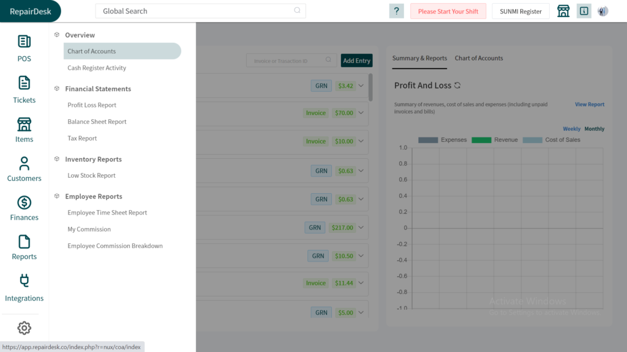Viewport: 627px width, 352px height.
Task: Click the SUNMI Register button
Action: click(x=520, y=11)
